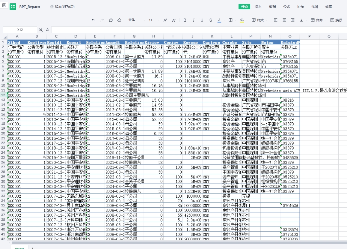
Task: Click into the formula bar input
Action: (199, 30)
